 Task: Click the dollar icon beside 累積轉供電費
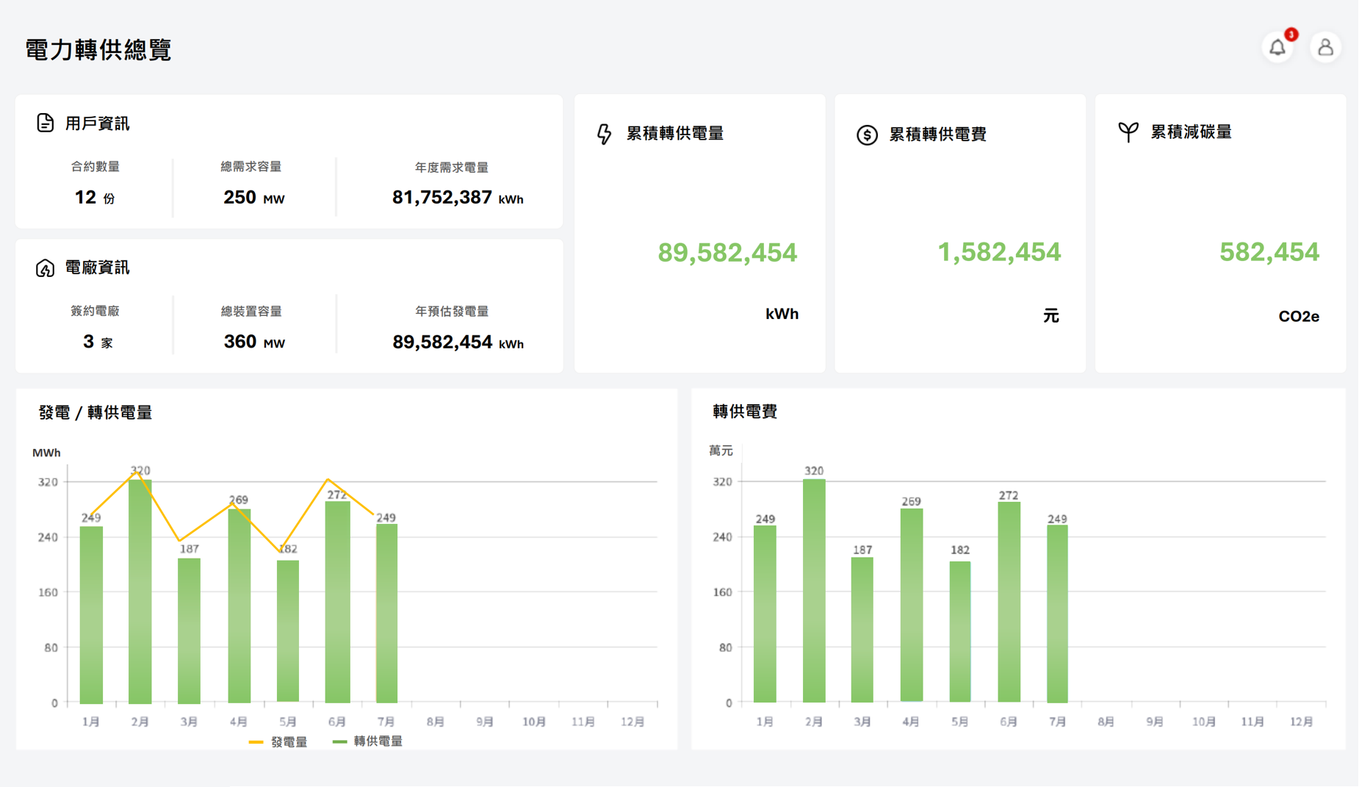[867, 134]
